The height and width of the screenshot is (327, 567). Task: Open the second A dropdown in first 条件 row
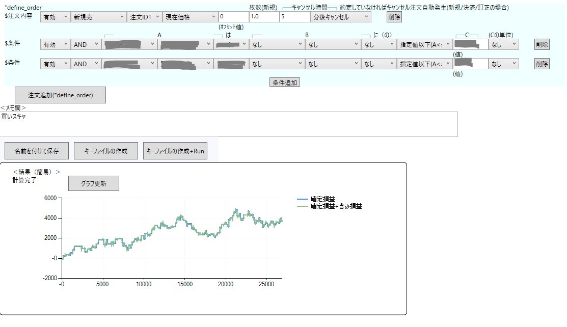[185, 44]
